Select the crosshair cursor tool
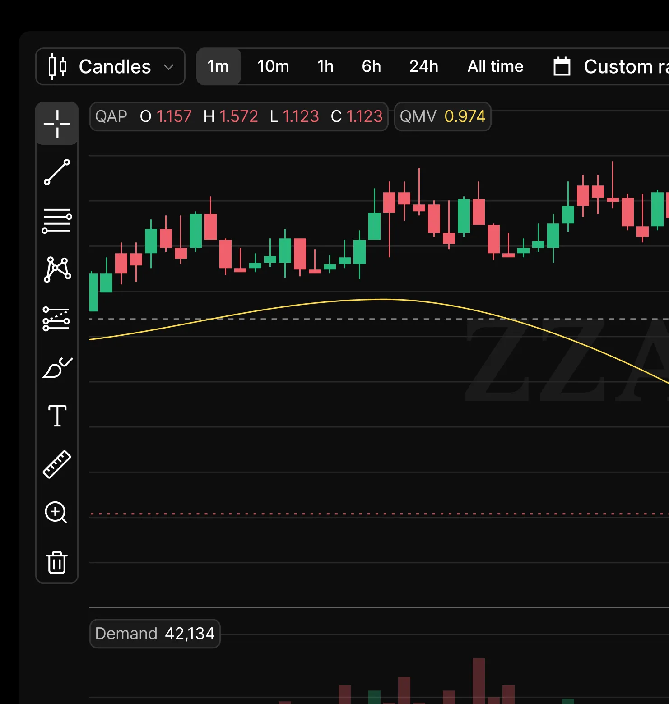 point(57,124)
